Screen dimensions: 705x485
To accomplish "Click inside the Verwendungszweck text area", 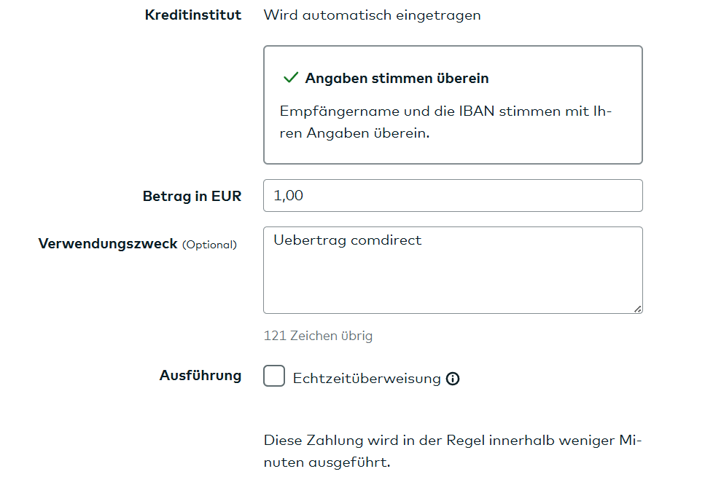I will click(452, 269).
